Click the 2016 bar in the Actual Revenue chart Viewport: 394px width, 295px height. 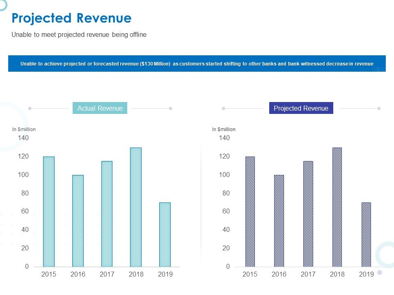click(x=78, y=221)
